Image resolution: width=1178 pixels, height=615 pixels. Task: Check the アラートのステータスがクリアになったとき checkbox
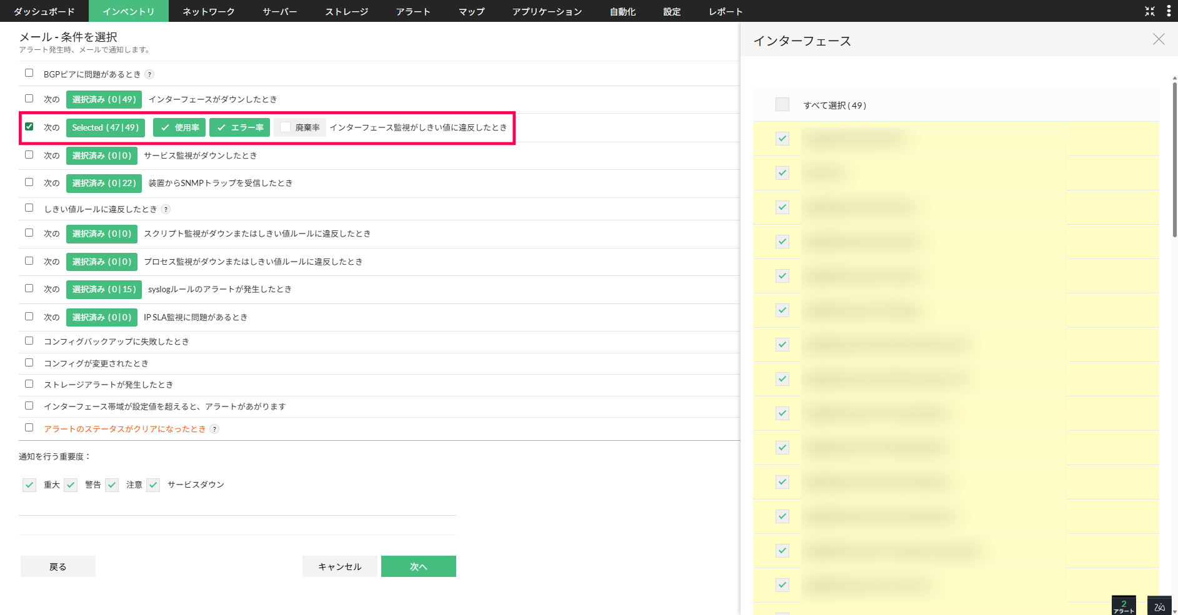pos(29,428)
